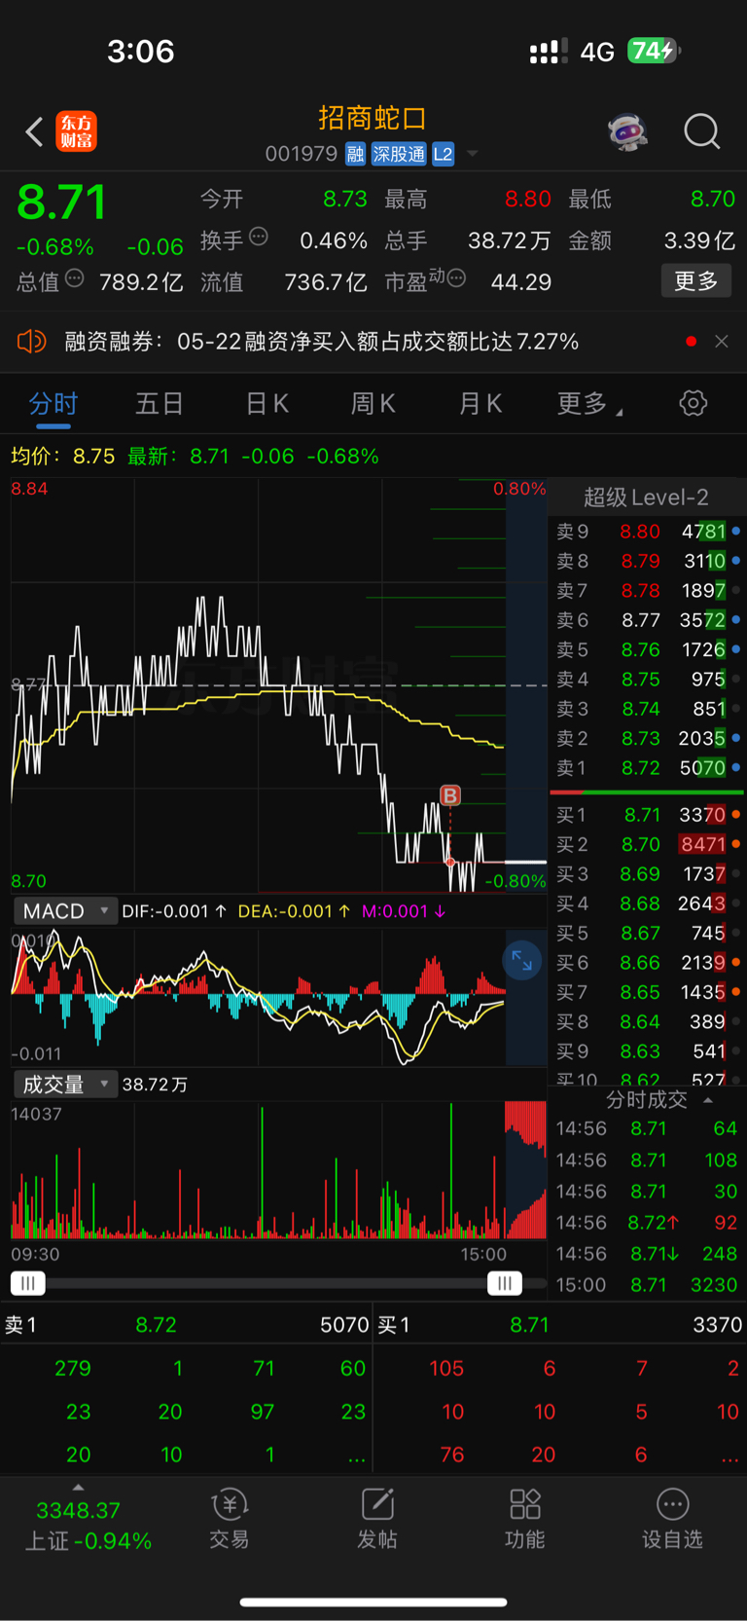
Task: Open chart settings gear icon
Action: pyautogui.click(x=694, y=403)
